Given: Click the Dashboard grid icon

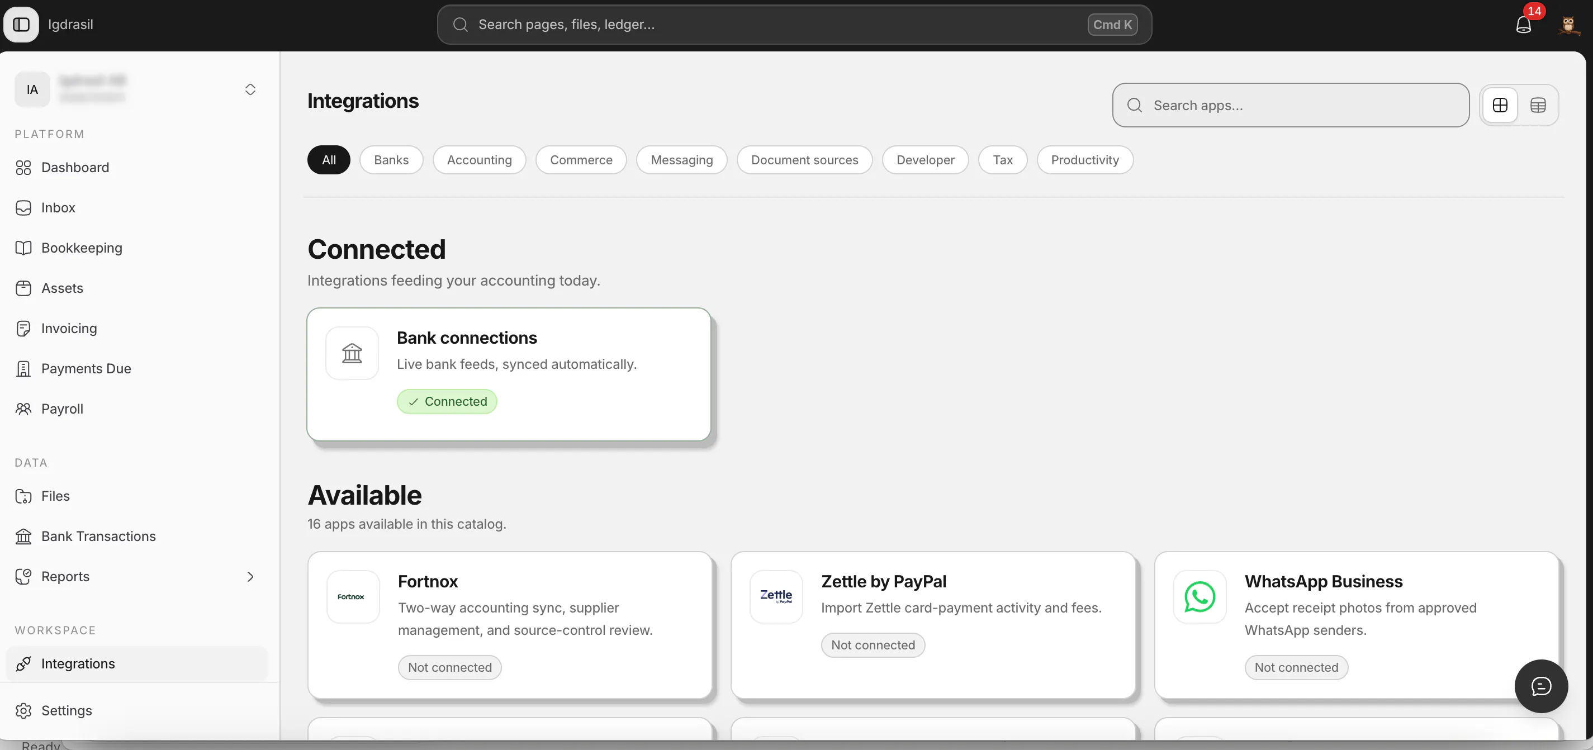Looking at the screenshot, I should click(23, 168).
